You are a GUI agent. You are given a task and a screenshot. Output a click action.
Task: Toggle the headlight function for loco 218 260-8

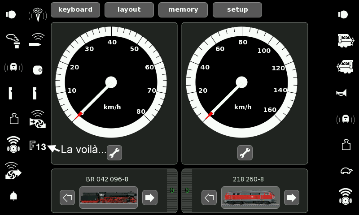tap(343, 15)
